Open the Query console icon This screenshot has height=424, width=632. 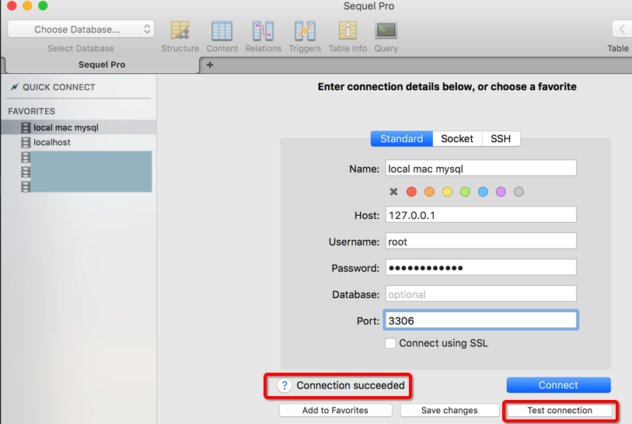pos(386,30)
